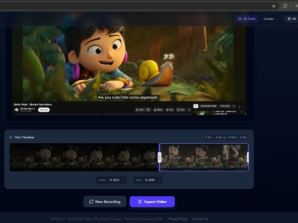Click the Export Video button
This screenshot has width=298, height=223.
152,202
